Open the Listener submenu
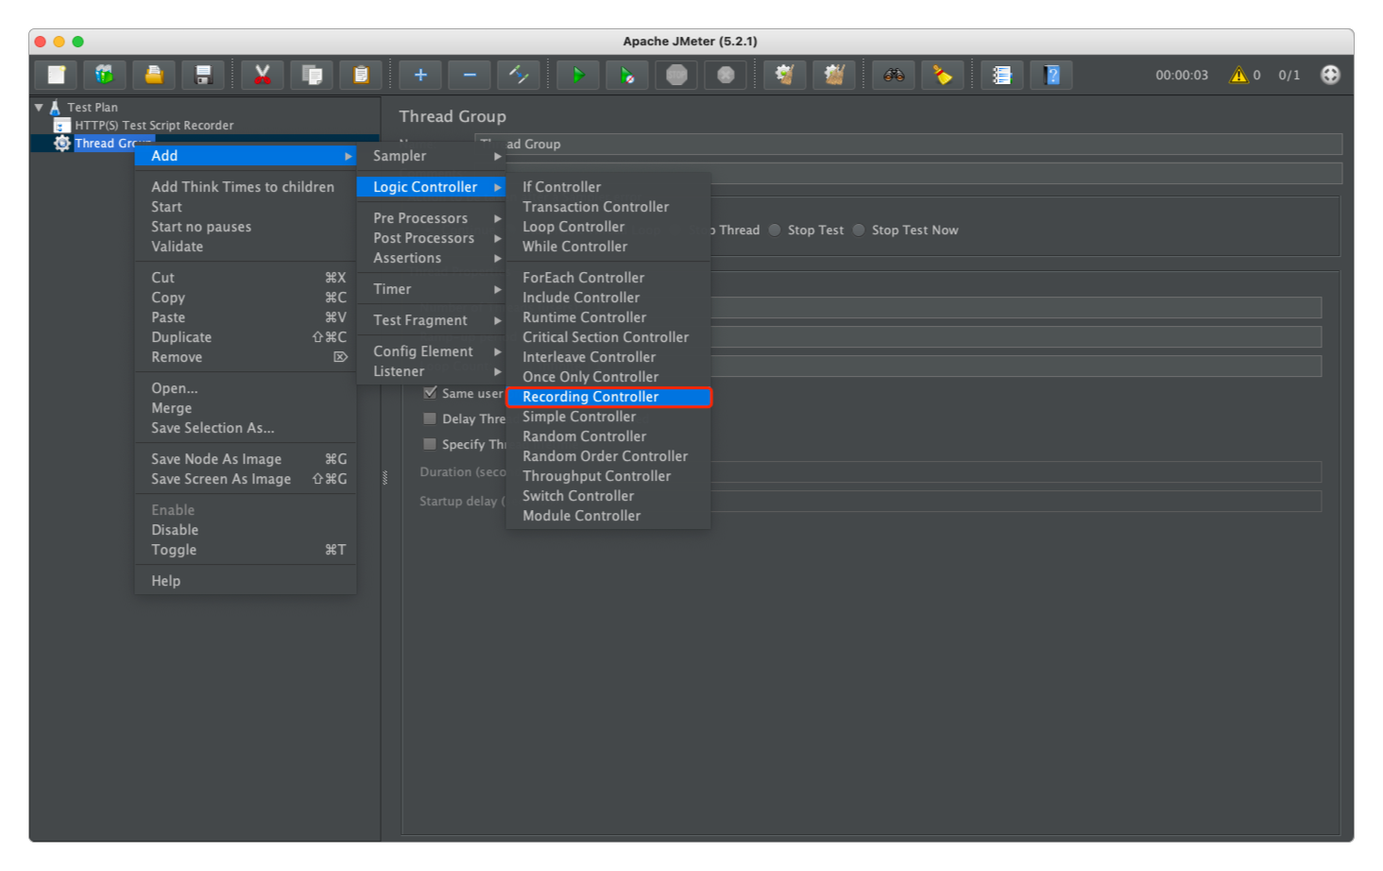The image size is (1383, 871). 432,371
